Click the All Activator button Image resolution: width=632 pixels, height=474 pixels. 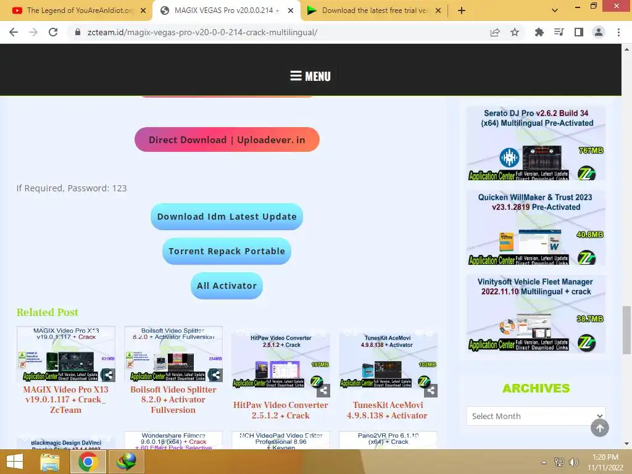pyautogui.click(x=227, y=286)
